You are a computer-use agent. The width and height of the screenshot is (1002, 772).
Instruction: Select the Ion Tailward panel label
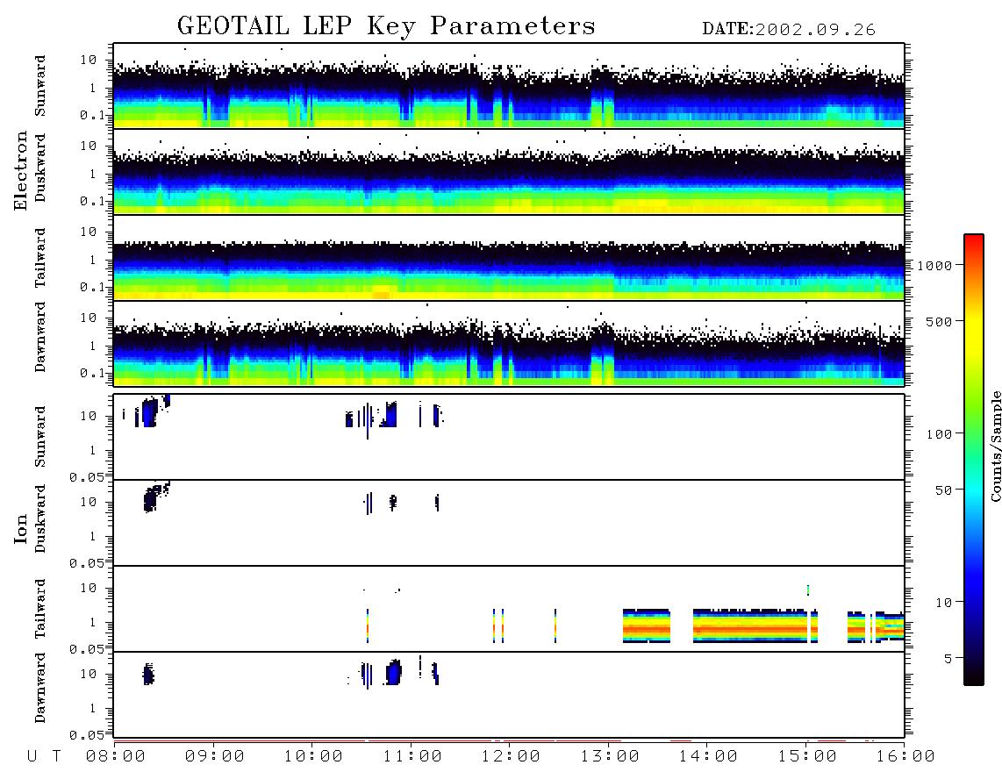(40, 609)
